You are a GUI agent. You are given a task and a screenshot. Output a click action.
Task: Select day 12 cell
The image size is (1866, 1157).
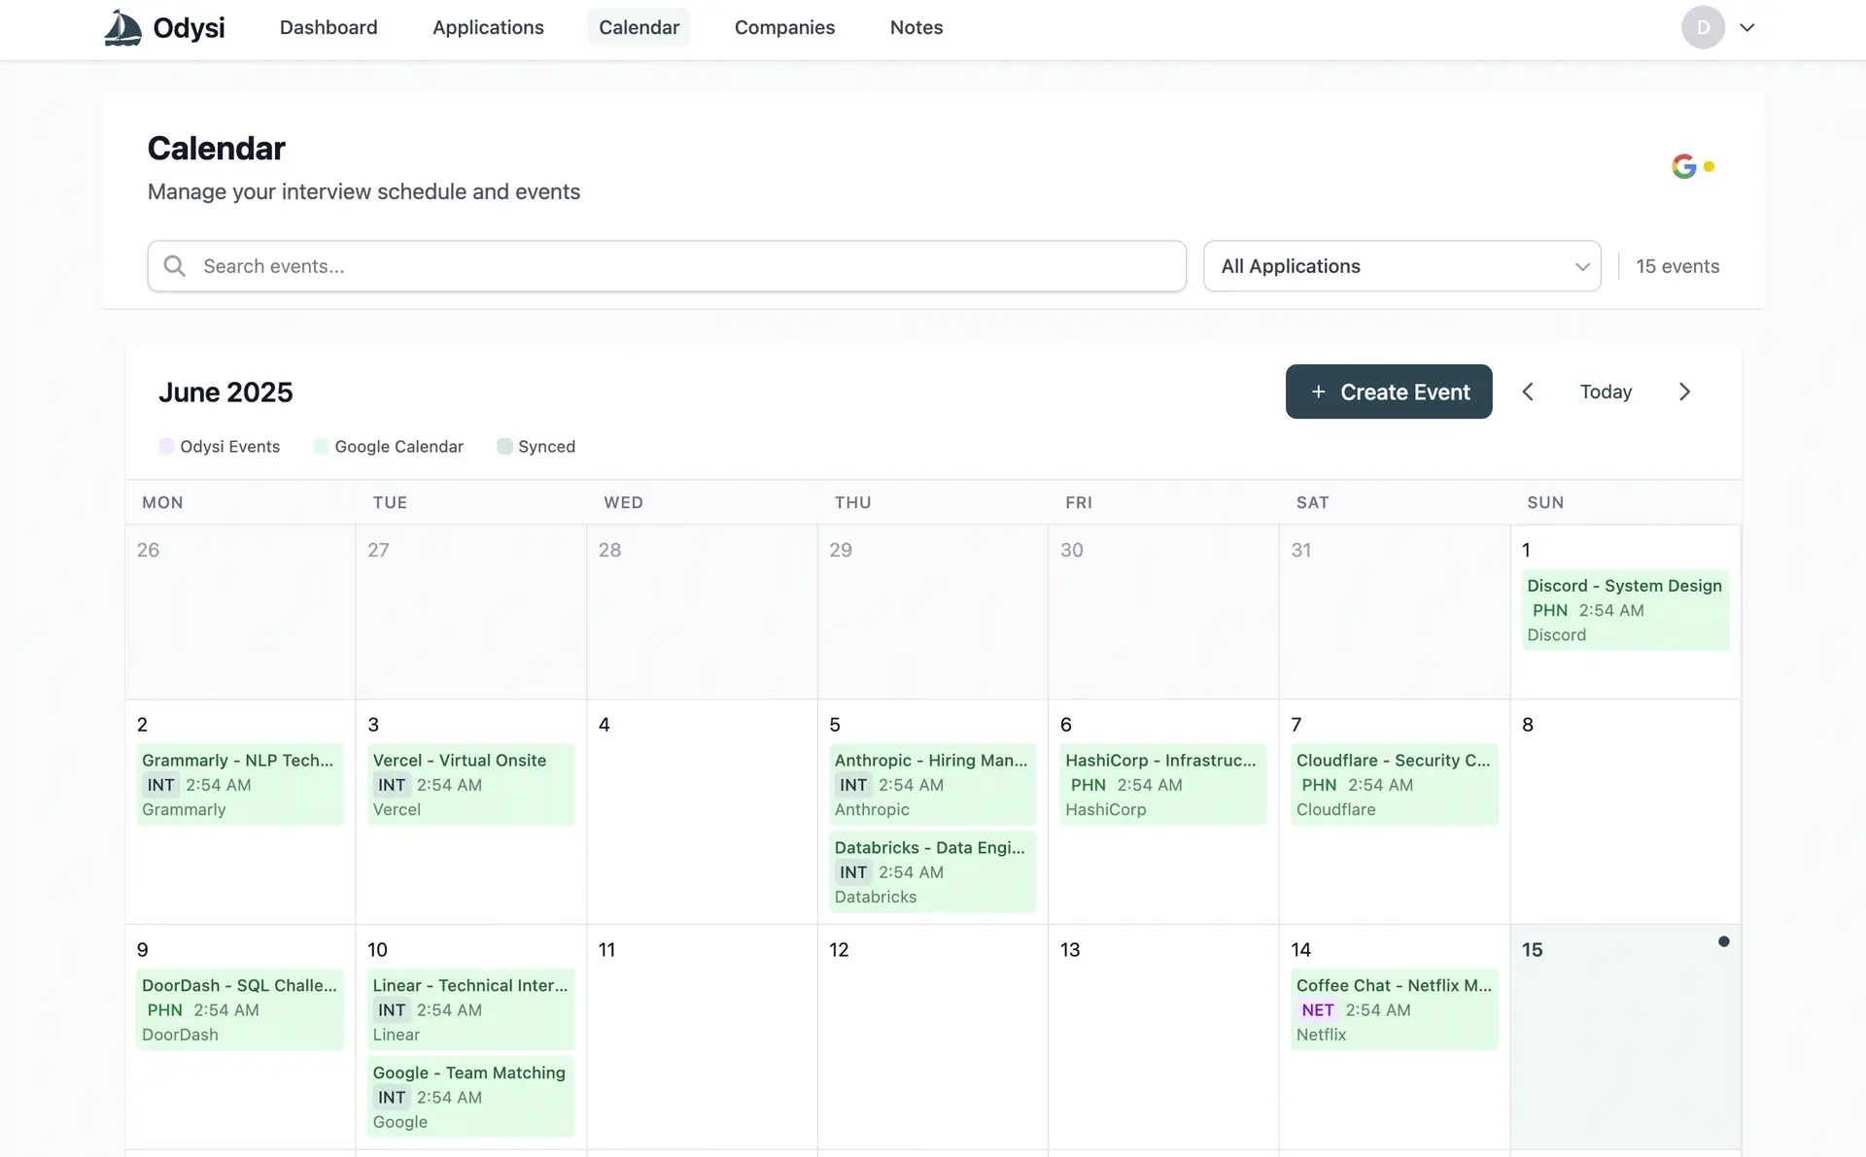click(x=932, y=1037)
